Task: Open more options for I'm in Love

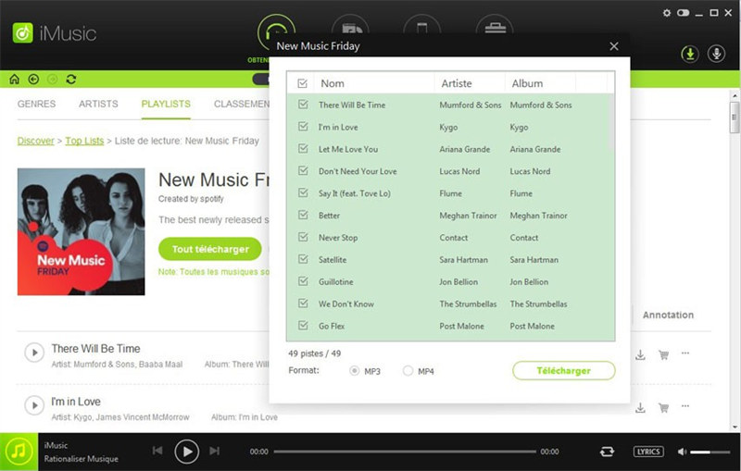Action: tap(685, 406)
